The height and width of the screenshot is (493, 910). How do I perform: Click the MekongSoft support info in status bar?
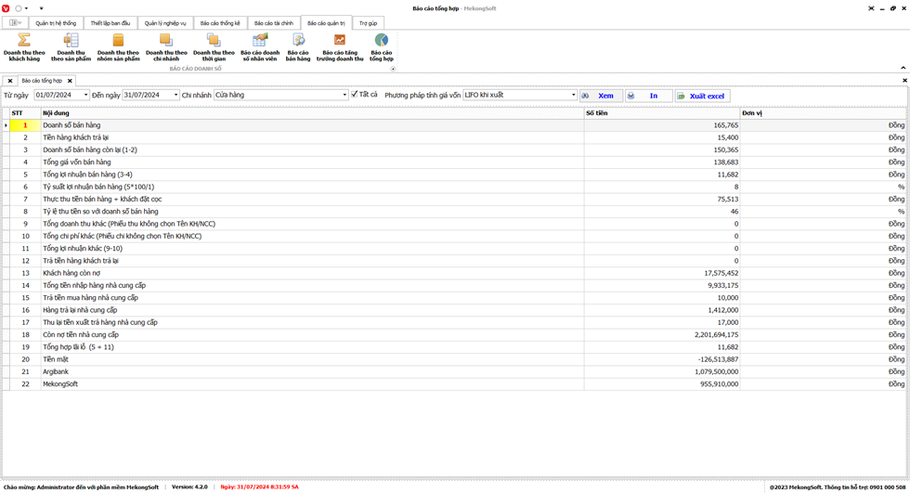[838, 487]
